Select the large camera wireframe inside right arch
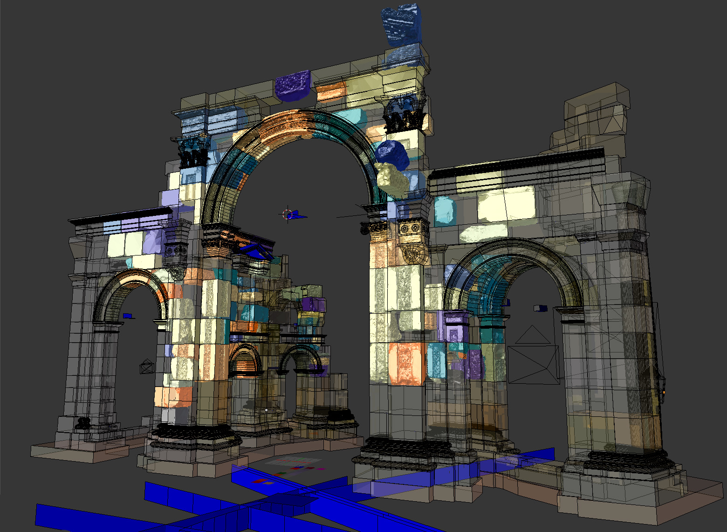Viewport: 727px width, 532px height. 533,357
